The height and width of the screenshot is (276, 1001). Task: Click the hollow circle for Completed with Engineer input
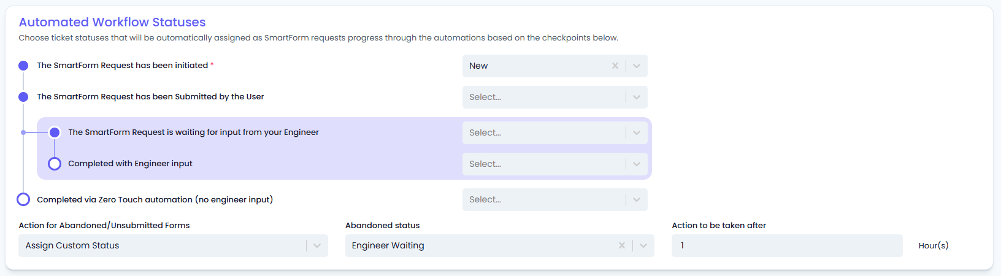click(x=55, y=164)
